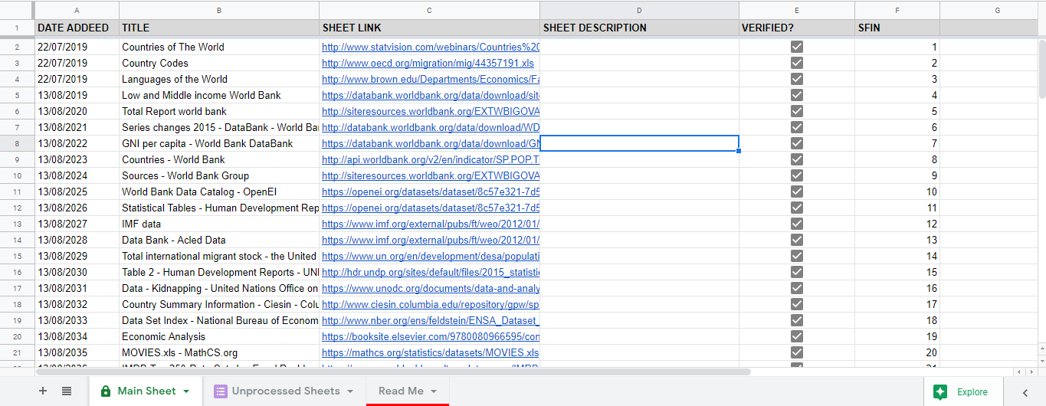
Task: Select cell 'Data Bank - Acled Data'
Action: tap(219, 240)
